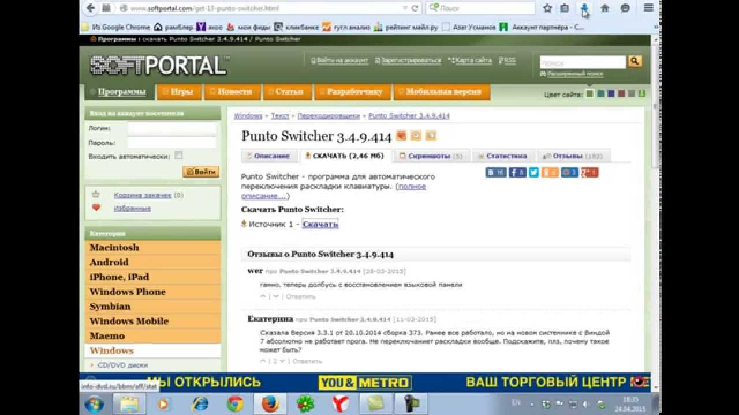Share on Moi Mir blue button

(x=570, y=172)
